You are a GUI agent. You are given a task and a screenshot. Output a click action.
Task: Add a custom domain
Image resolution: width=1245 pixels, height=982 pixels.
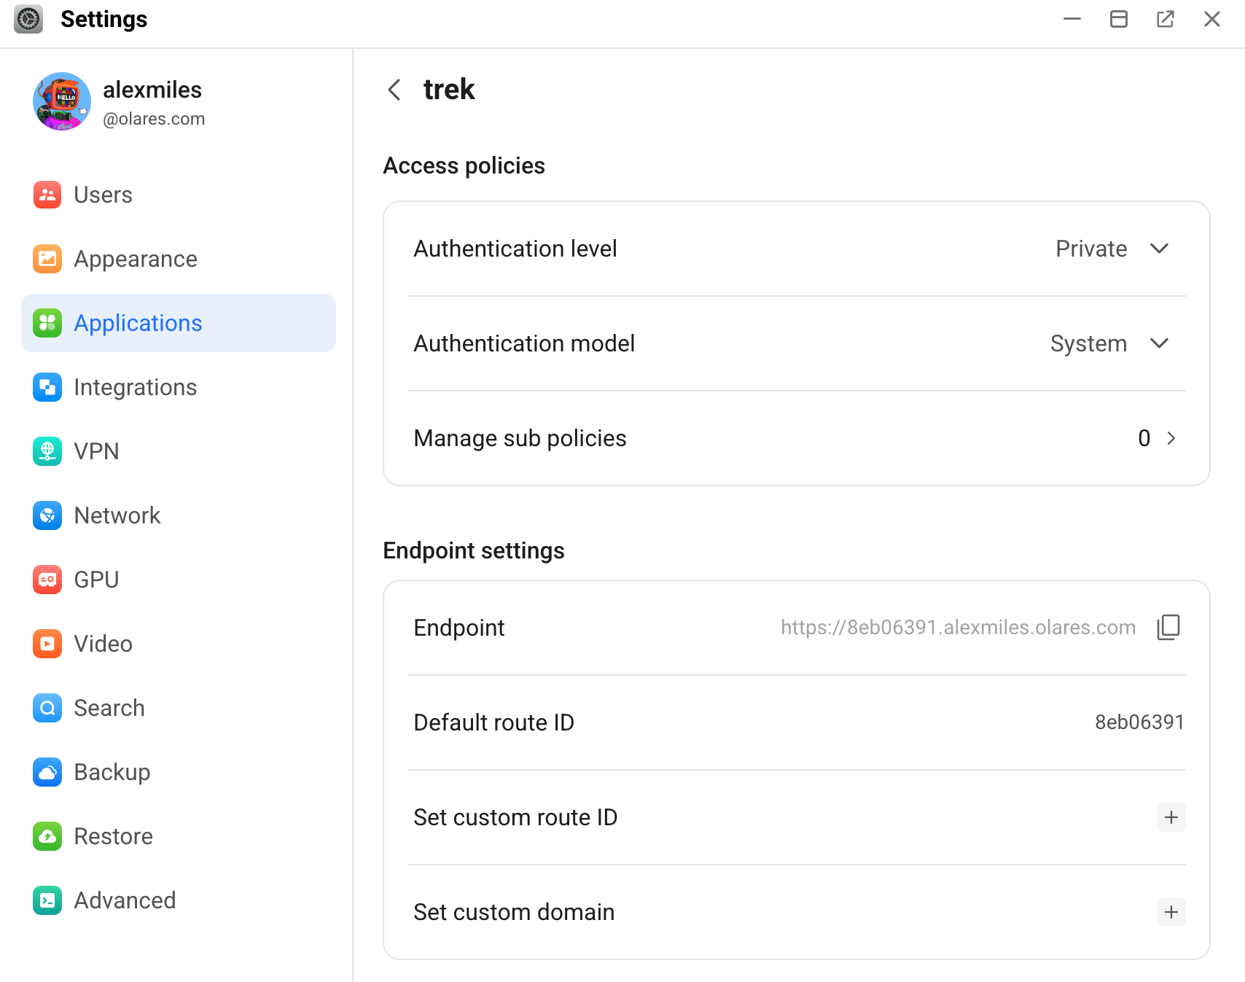[1171, 912]
